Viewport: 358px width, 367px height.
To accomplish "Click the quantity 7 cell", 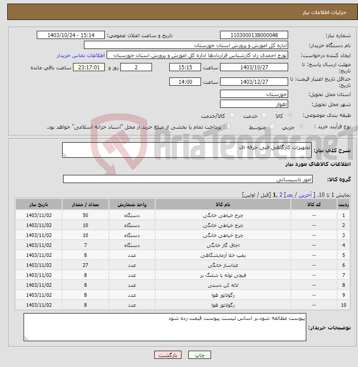I will (85, 245).
